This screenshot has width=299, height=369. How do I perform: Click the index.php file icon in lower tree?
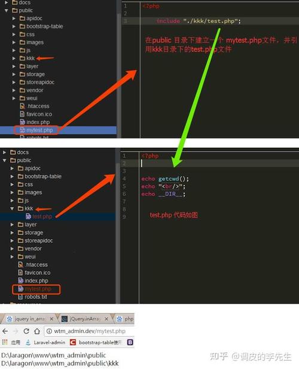(21, 280)
